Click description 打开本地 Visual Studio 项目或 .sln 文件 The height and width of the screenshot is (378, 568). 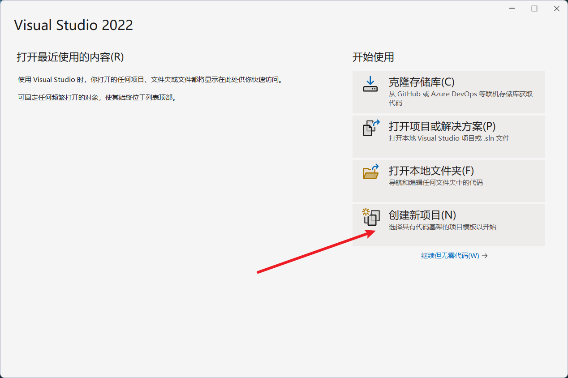tap(449, 138)
